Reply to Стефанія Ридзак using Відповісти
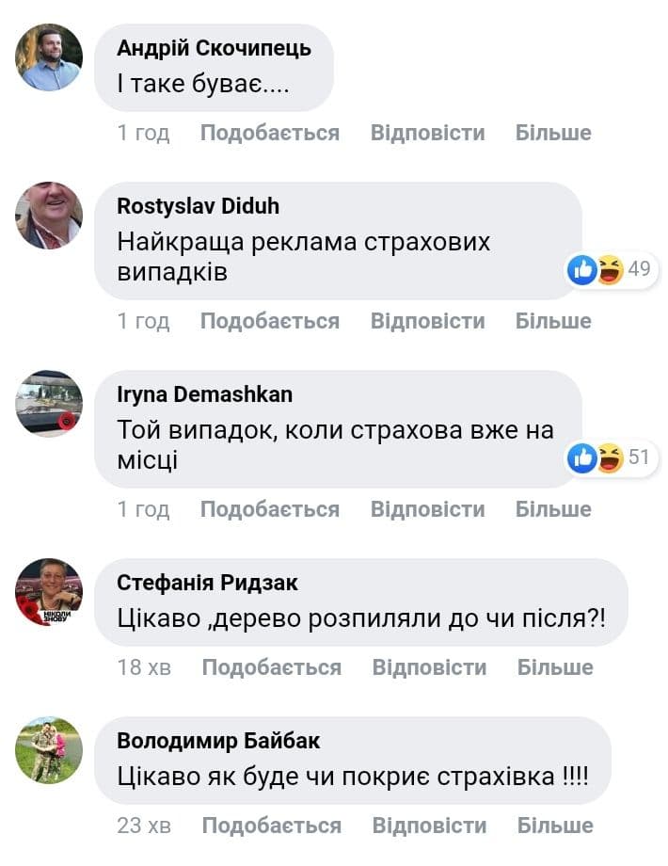The image size is (668, 866). click(430, 667)
